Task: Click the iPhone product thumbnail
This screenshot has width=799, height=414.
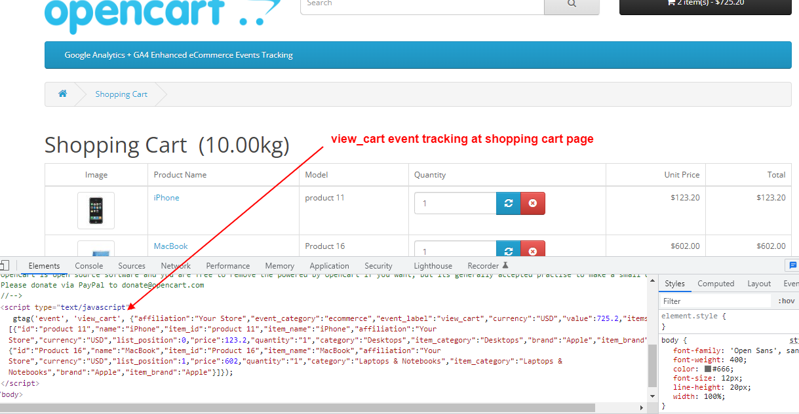Action: point(96,210)
